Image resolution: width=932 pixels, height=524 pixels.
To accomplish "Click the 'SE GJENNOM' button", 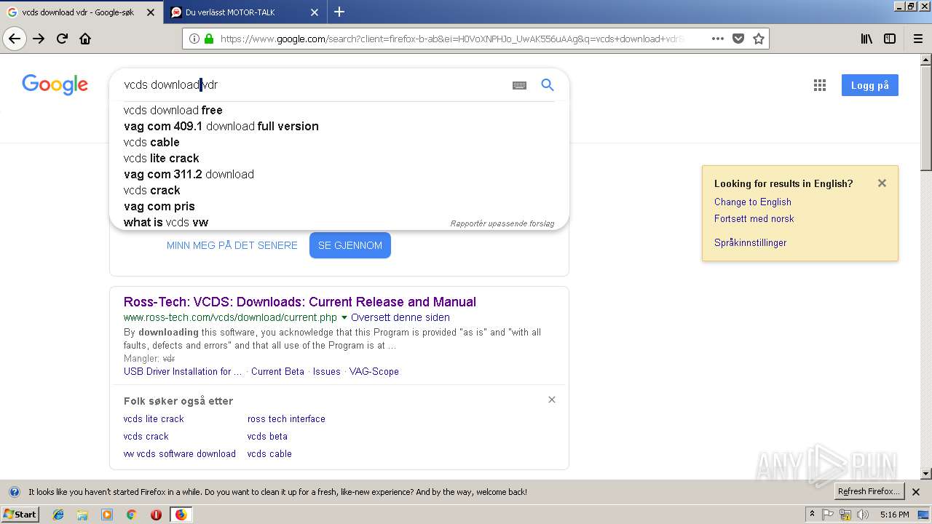I will pos(350,245).
